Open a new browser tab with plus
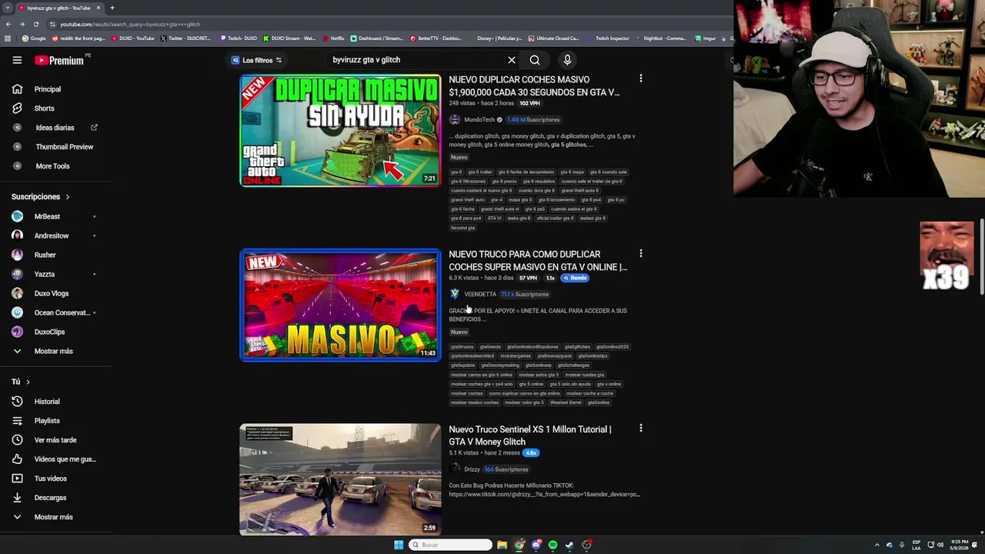The height and width of the screenshot is (554, 985). 112,8
